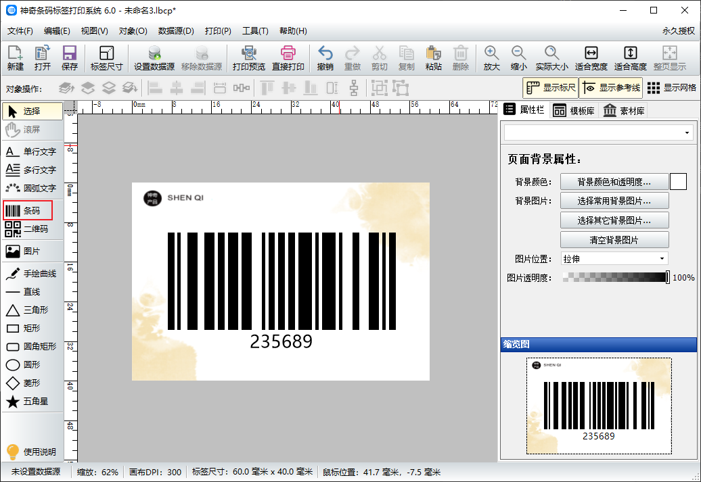
Task: Switch to the 模板库 tab
Action: [x=574, y=110]
